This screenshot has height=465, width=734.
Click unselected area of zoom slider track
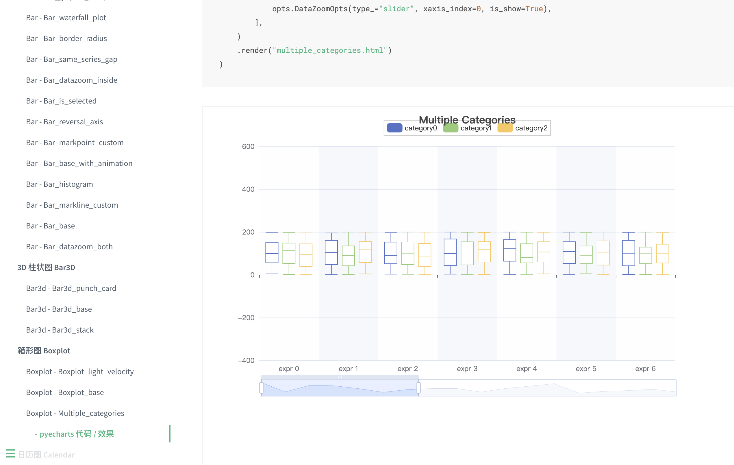(549, 388)
